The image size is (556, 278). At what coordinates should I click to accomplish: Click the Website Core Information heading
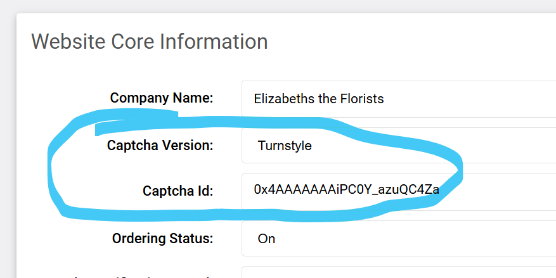pos(149,41)
